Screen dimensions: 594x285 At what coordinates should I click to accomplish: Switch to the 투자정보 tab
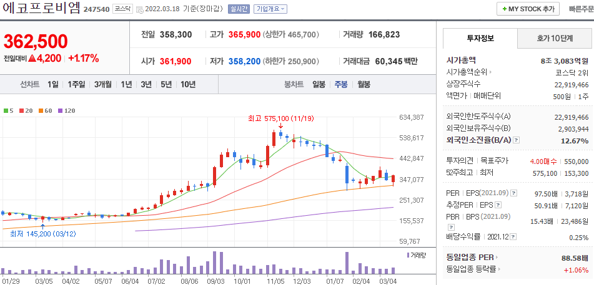click(x=480, y=38)
